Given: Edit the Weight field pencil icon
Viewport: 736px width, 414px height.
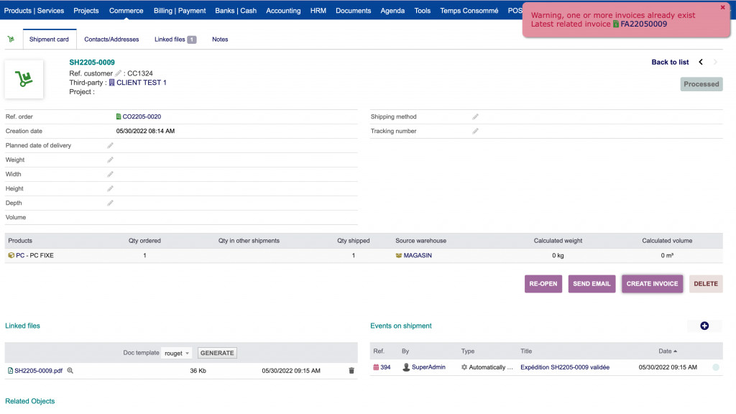Looking at the screenshot, I should [x=110, y=160].
